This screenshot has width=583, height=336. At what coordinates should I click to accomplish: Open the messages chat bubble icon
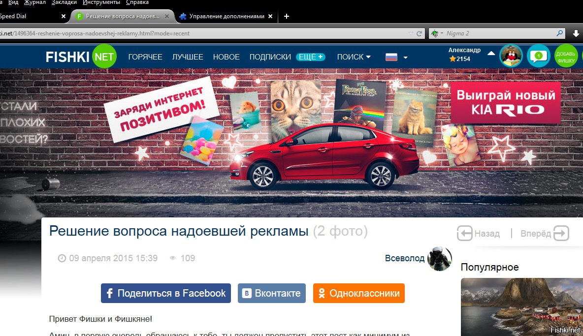[x=538, y=56]
